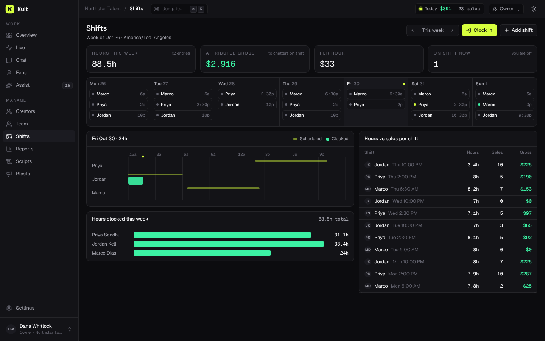This screenshot has height=341, width=545.
Task: Click the Gross column header
Action: coord(526,152)
